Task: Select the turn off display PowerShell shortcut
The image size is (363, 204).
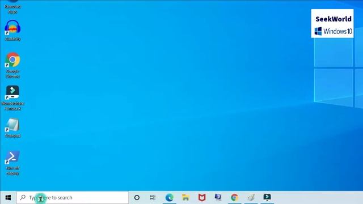Action: pos(12,163)
